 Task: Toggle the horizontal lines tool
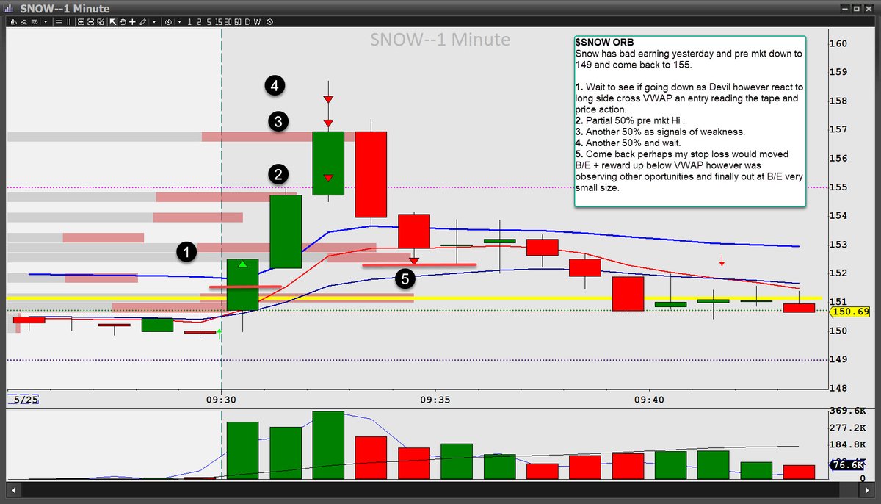pos(57,22)
